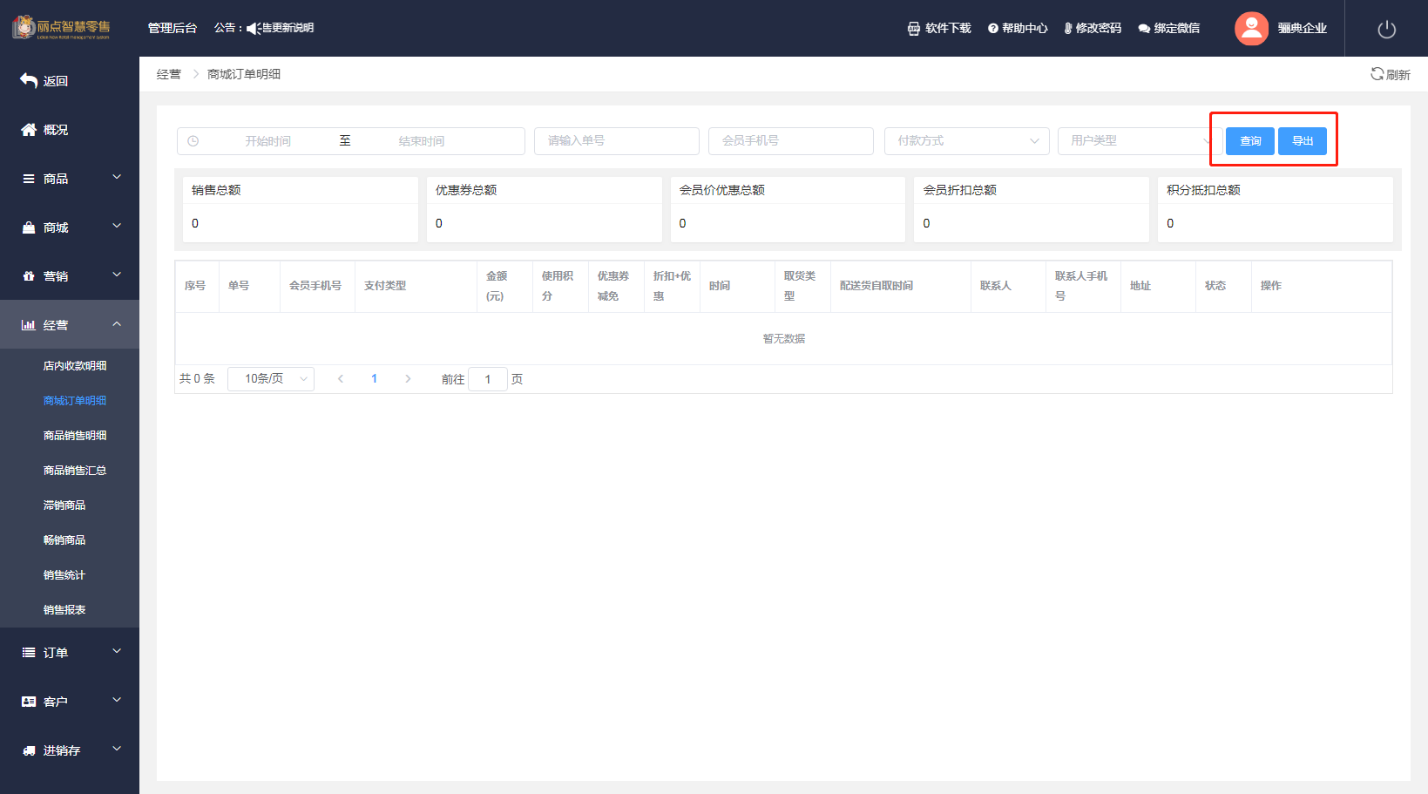Click the blue 查询 button
The image size is (1428, 794).
1250,141
